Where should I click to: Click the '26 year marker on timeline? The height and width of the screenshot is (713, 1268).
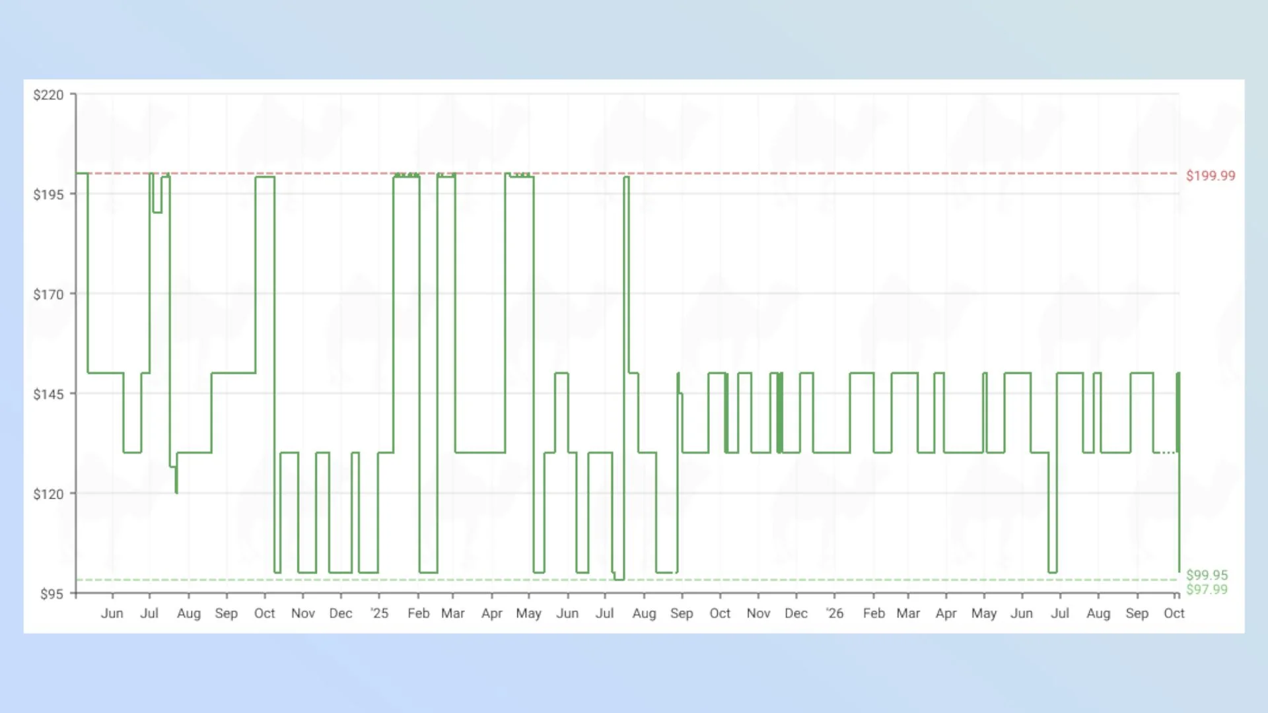click(834, 613)
